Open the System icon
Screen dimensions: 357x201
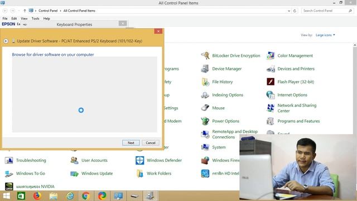tap(205, 147)
